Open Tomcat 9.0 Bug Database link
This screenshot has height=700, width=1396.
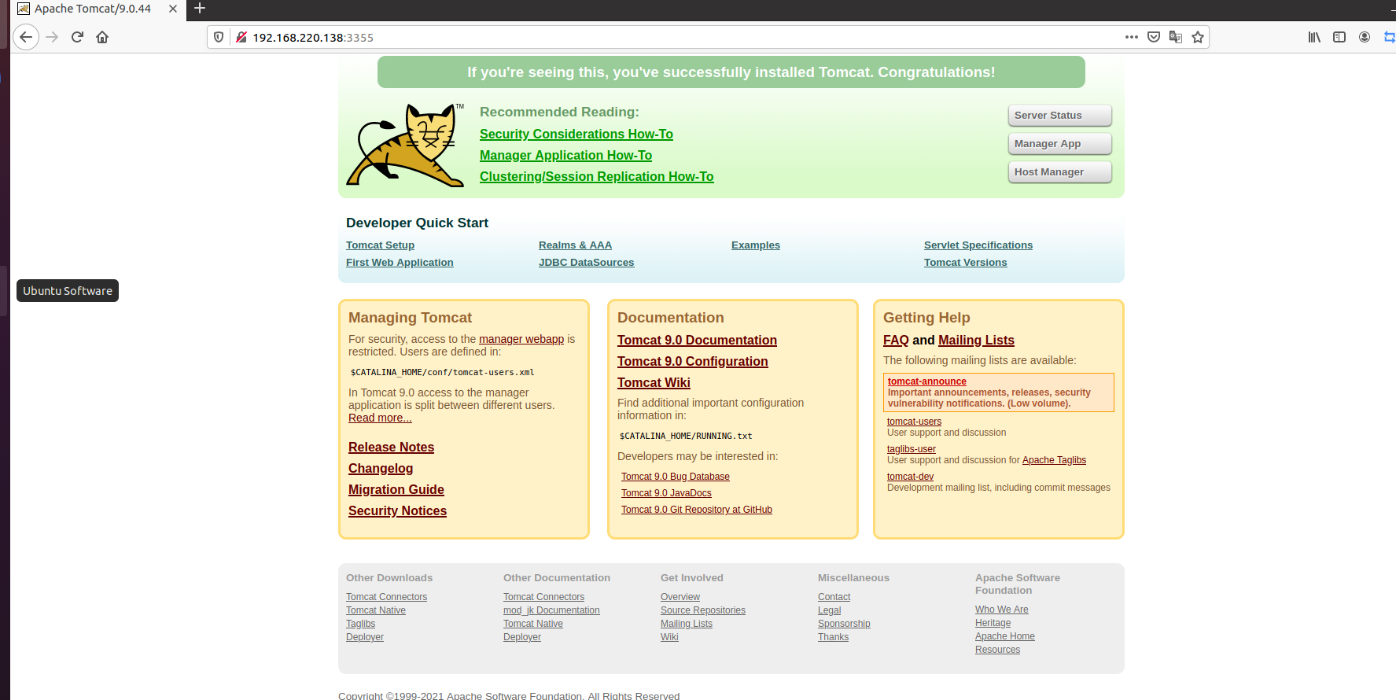[676, 477]
